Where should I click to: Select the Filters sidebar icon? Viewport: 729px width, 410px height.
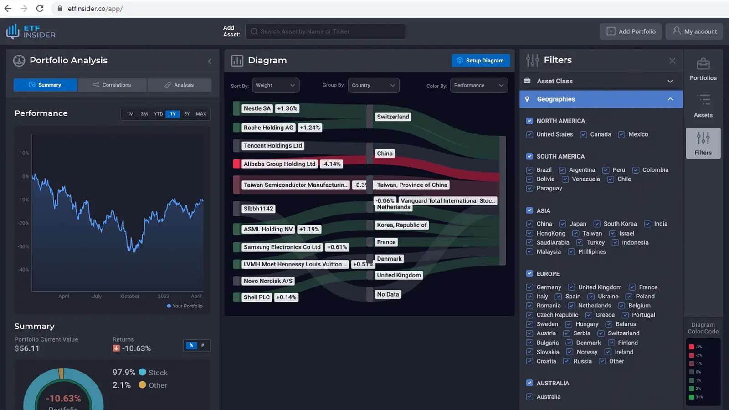pos(703,143)
